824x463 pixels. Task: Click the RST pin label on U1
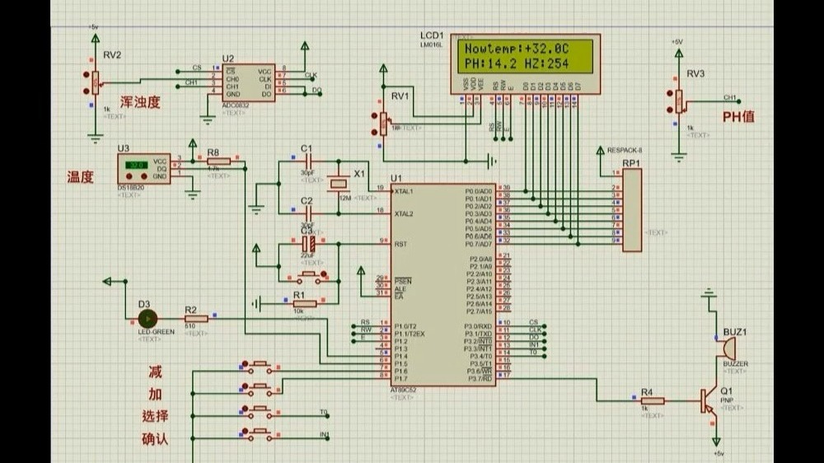pyautogui.click(x=400, y=244)
